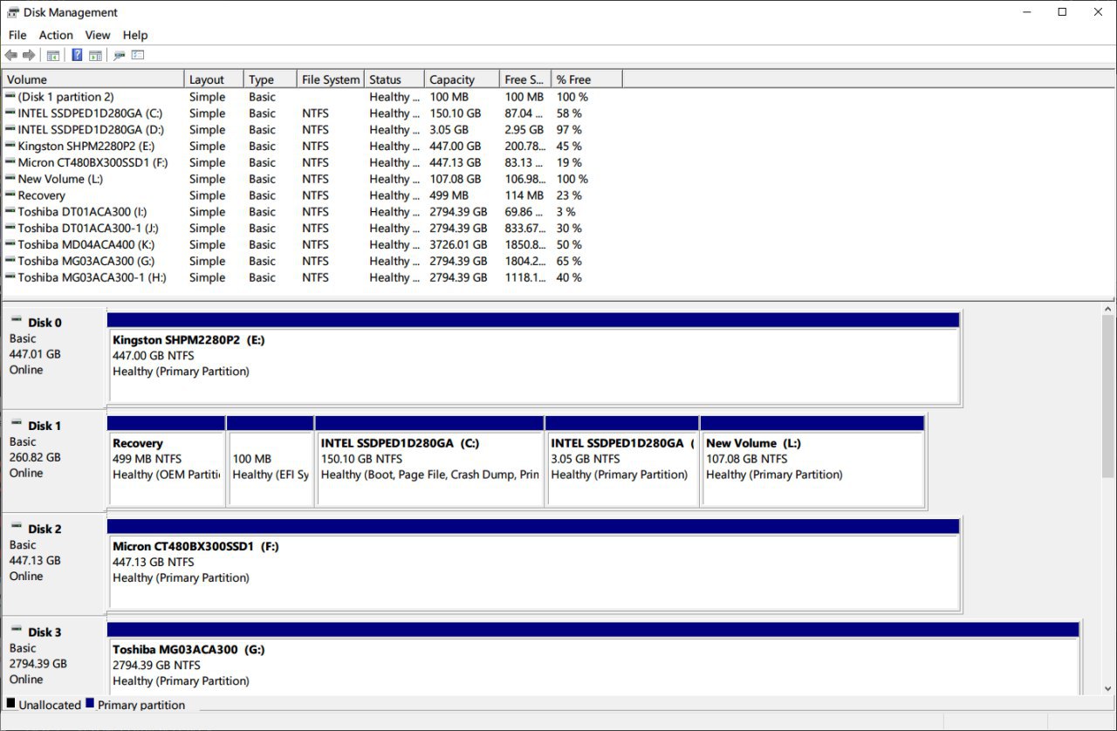Sort by the Volume column header
1117x731 pixels.
pyautogui.click(x=93, y=79)
